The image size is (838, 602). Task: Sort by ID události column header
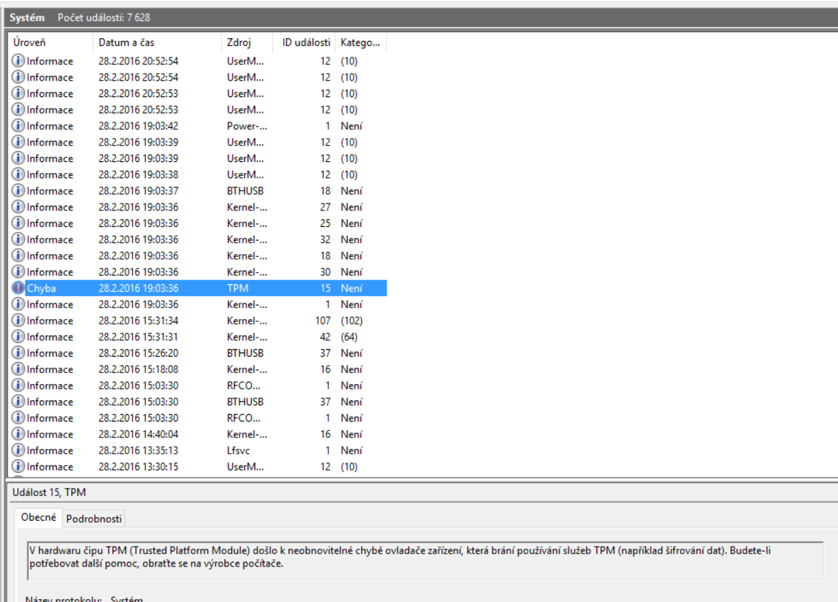(304, 43)
